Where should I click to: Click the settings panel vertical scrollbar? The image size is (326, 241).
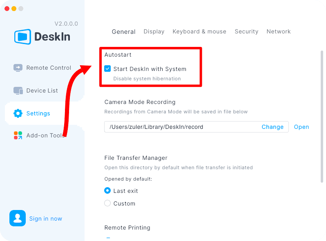click(322, 116)
